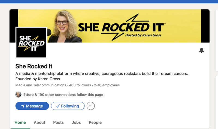Select the Jobs tab

tap(76, 122)
